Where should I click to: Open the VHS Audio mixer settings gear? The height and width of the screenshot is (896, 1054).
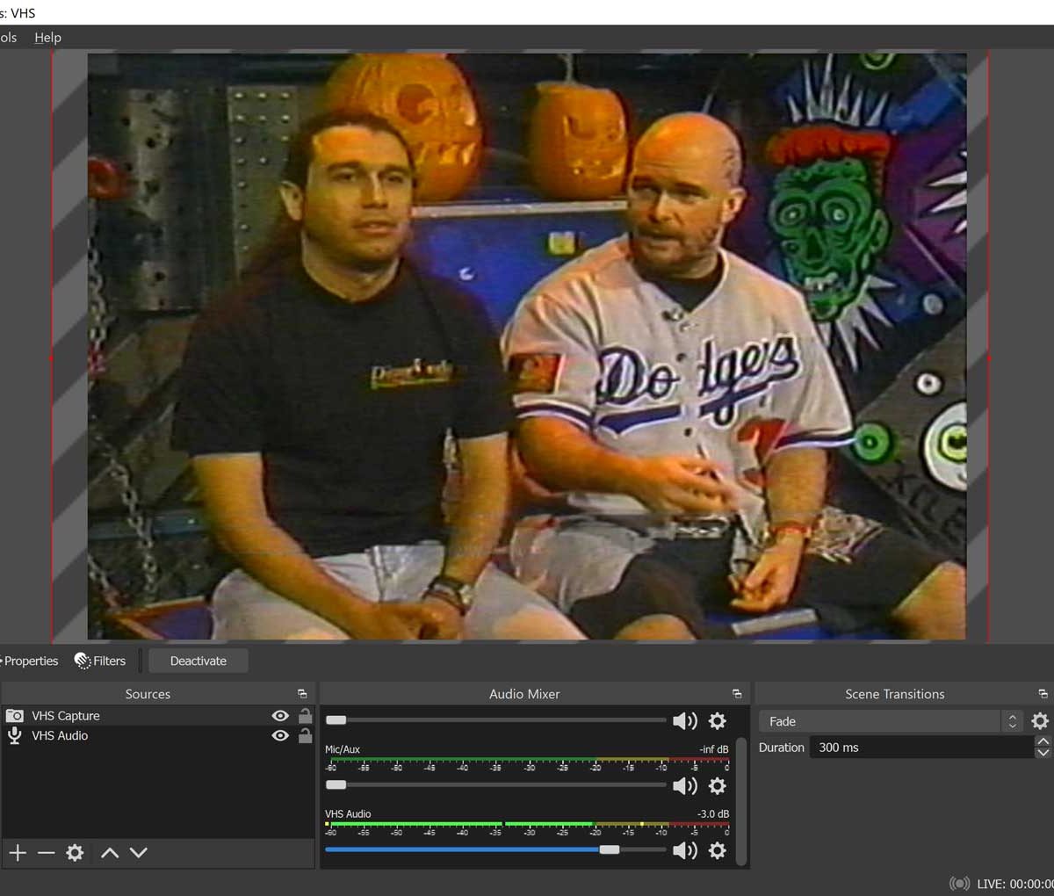[718, 850]
